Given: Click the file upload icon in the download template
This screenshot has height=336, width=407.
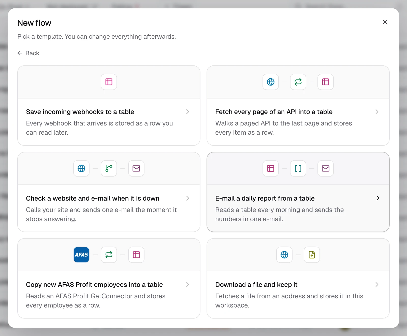Looking at the screenshot, I should [312, 255].
